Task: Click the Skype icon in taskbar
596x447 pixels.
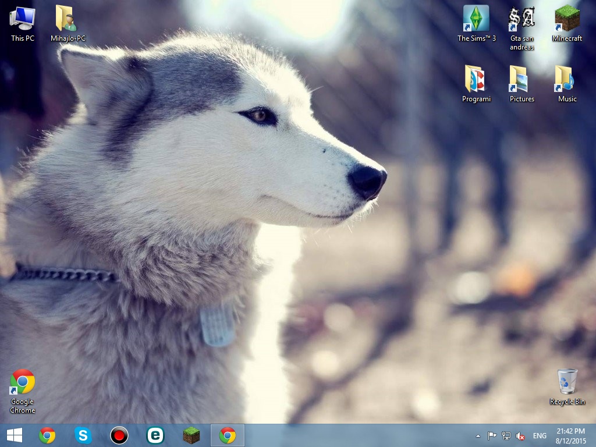Action: [x=83, y=435]
